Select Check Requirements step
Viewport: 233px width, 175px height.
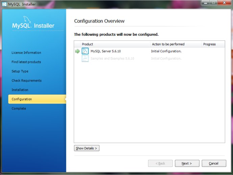[x=27, y=81]
